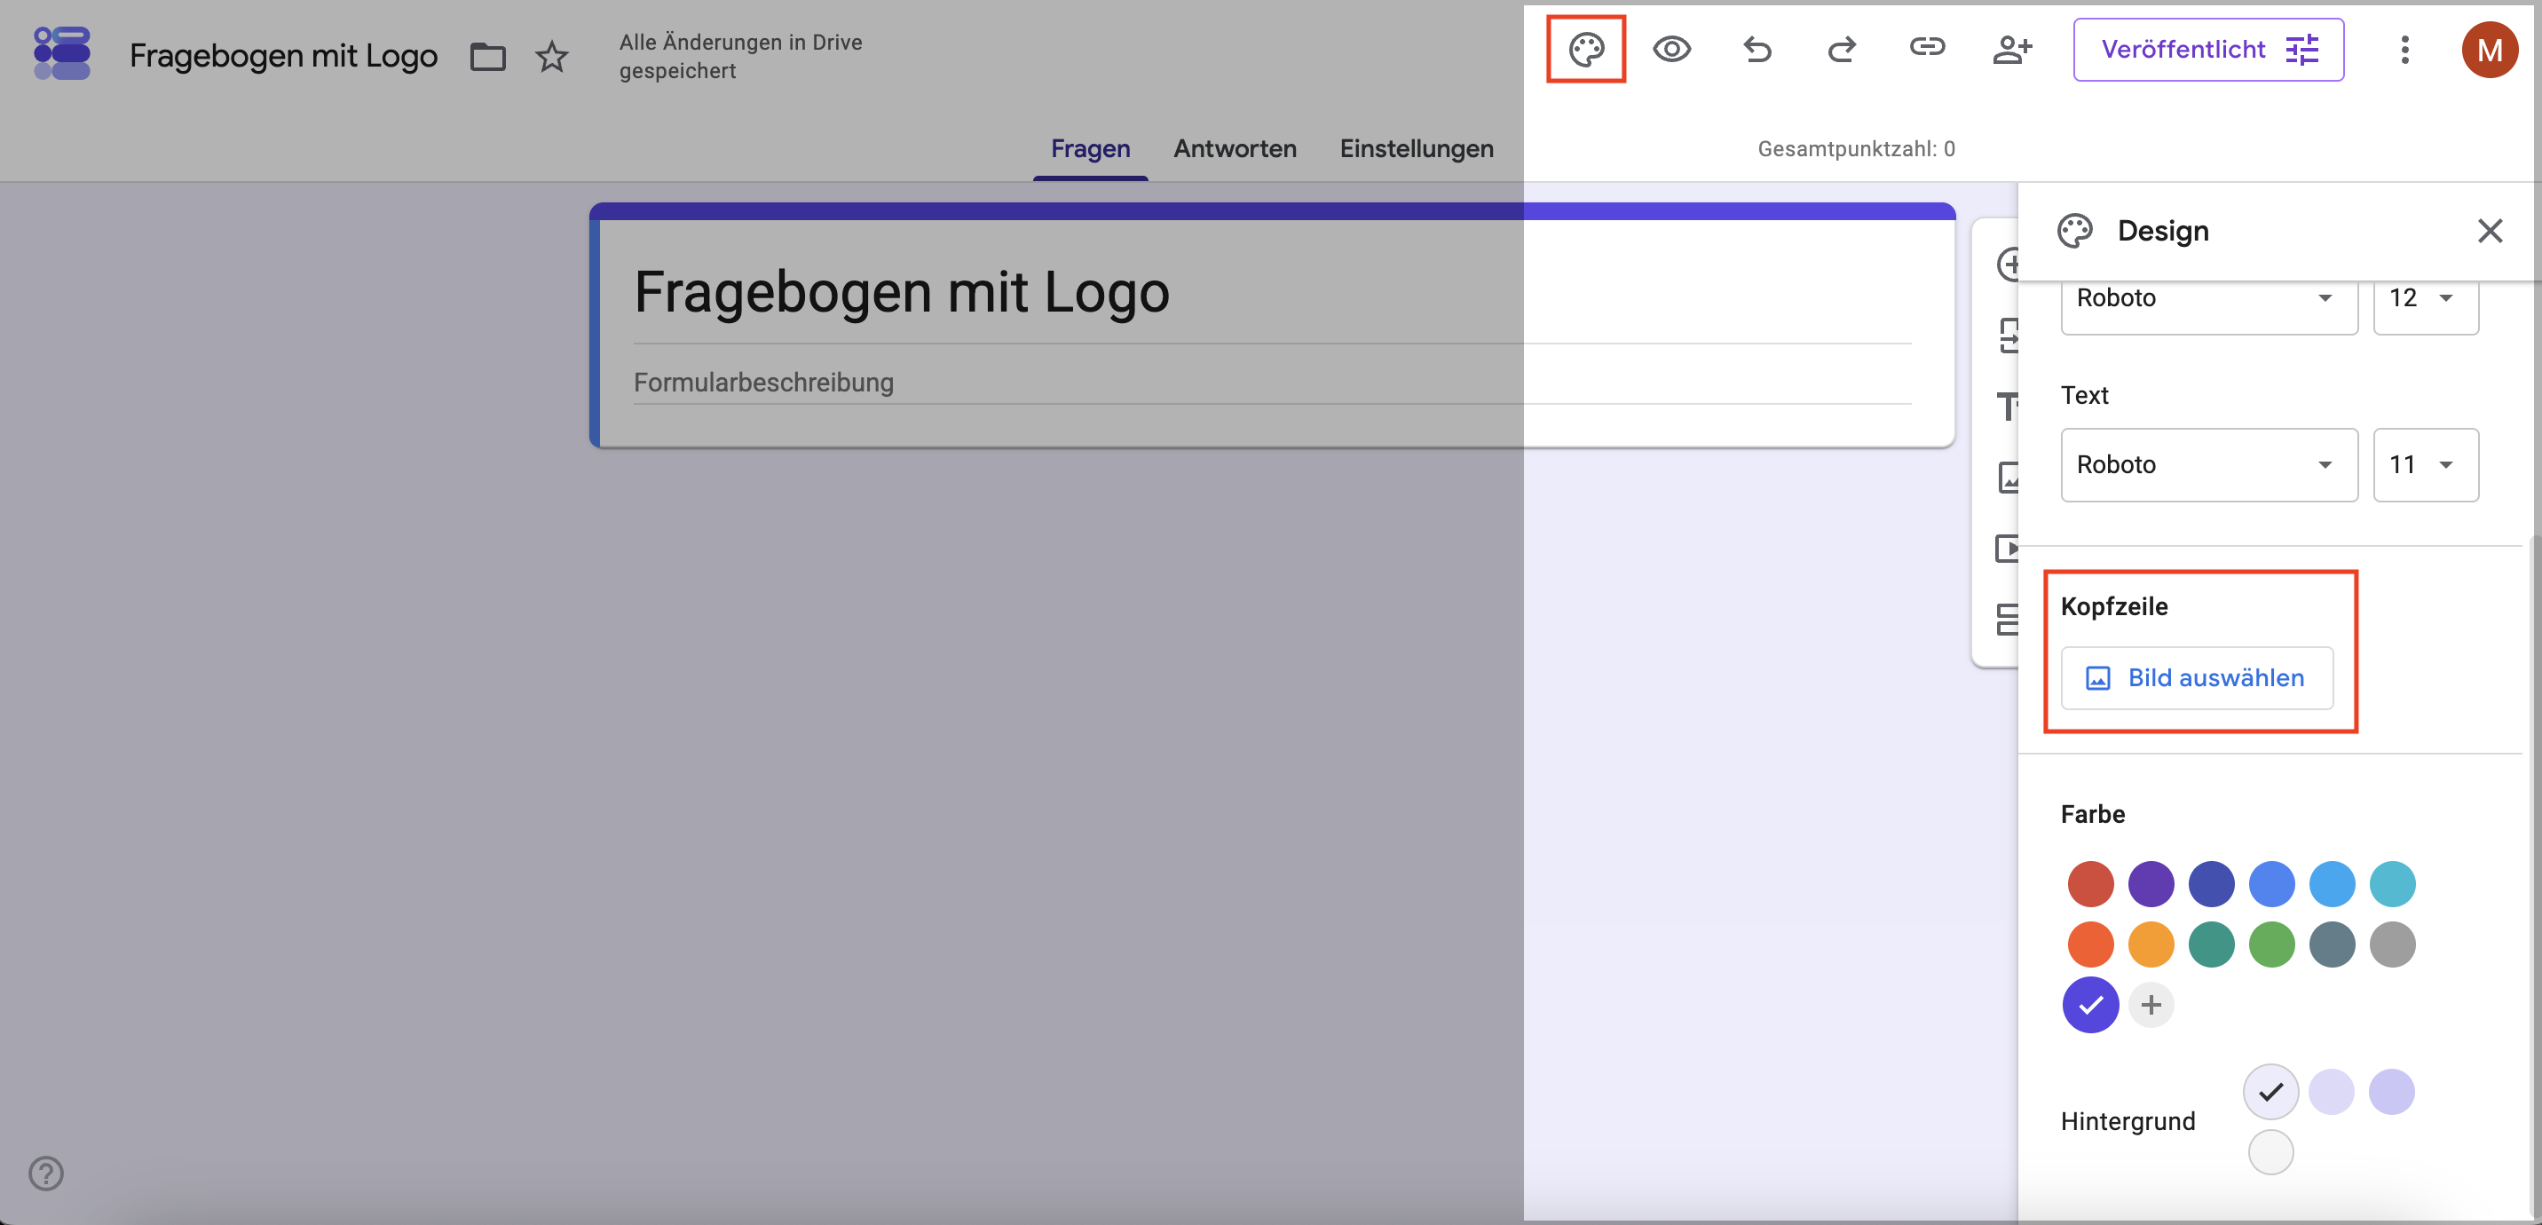
Task: Go to Google Forms home logo
Action: (61, 53)
